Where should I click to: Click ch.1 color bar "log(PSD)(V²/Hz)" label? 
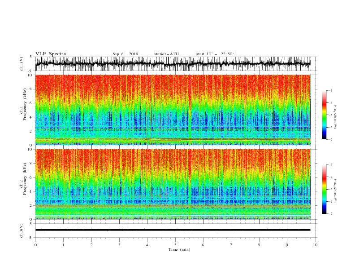pyautogui.click(x=336, y=117)
